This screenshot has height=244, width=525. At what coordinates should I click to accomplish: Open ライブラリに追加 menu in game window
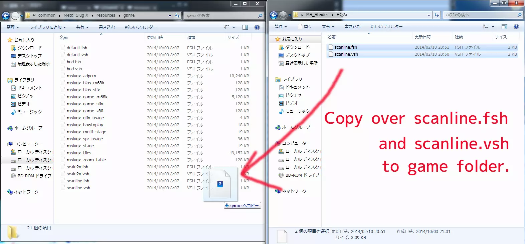[x=48, y=27]
